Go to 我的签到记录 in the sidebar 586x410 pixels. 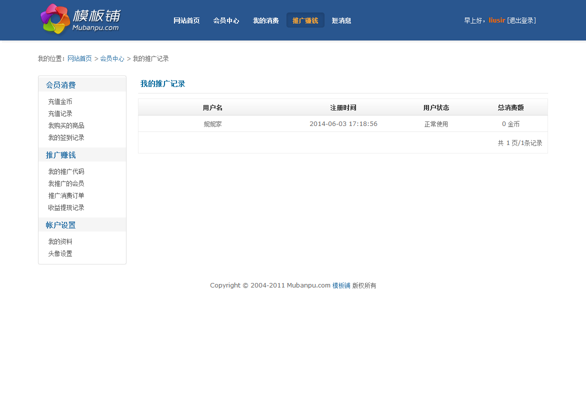[66, 137]
